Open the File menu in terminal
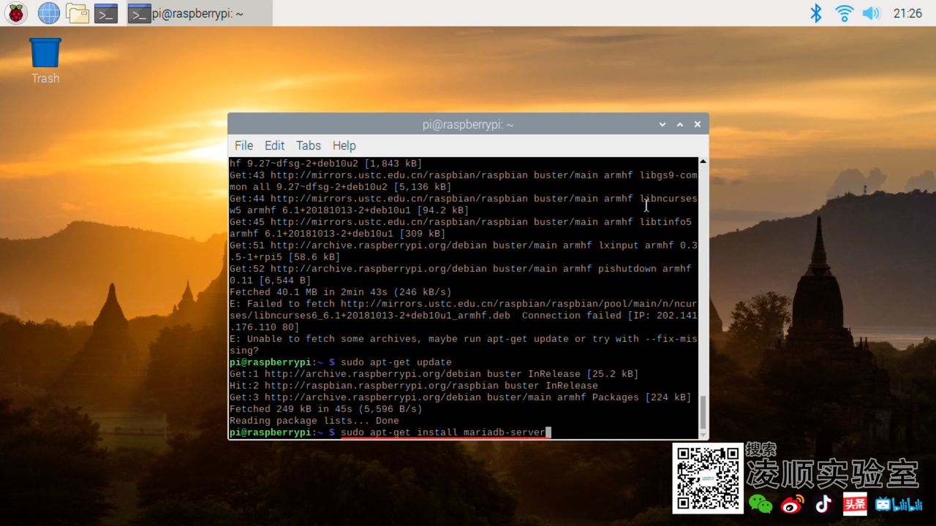The width and height of the screenshot is (936, 526). point(244,145)
